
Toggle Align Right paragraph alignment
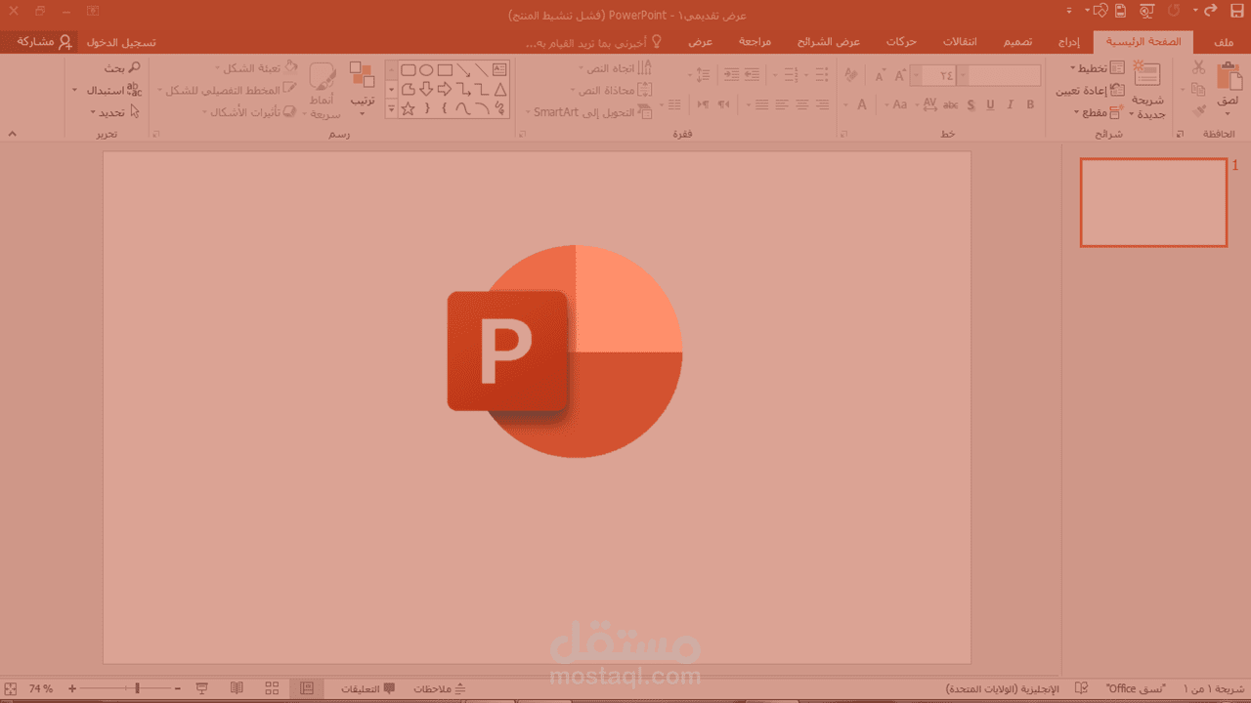[822, 104]
